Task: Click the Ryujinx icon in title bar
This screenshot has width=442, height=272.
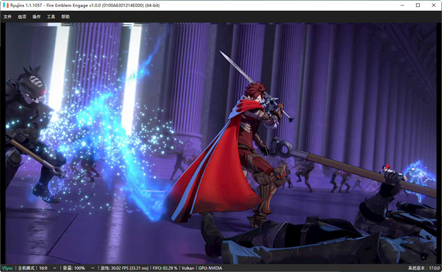Action: click(x=6, y=5)
